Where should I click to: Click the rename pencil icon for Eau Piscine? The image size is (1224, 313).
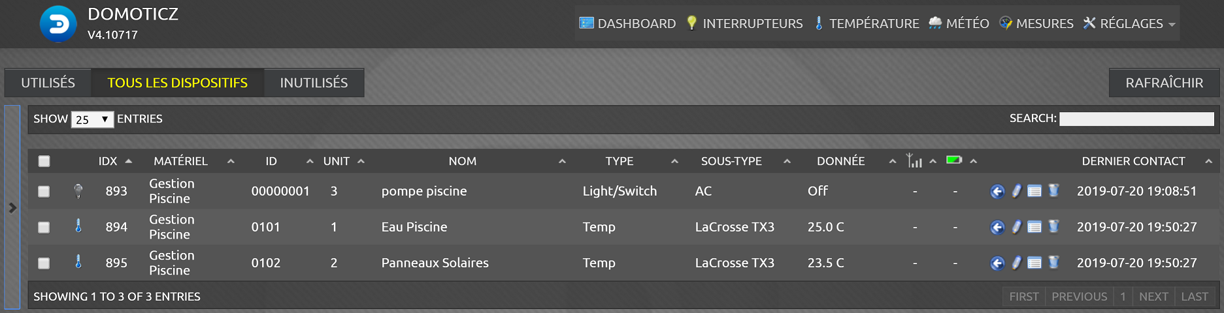click(x=1016, y=227)
